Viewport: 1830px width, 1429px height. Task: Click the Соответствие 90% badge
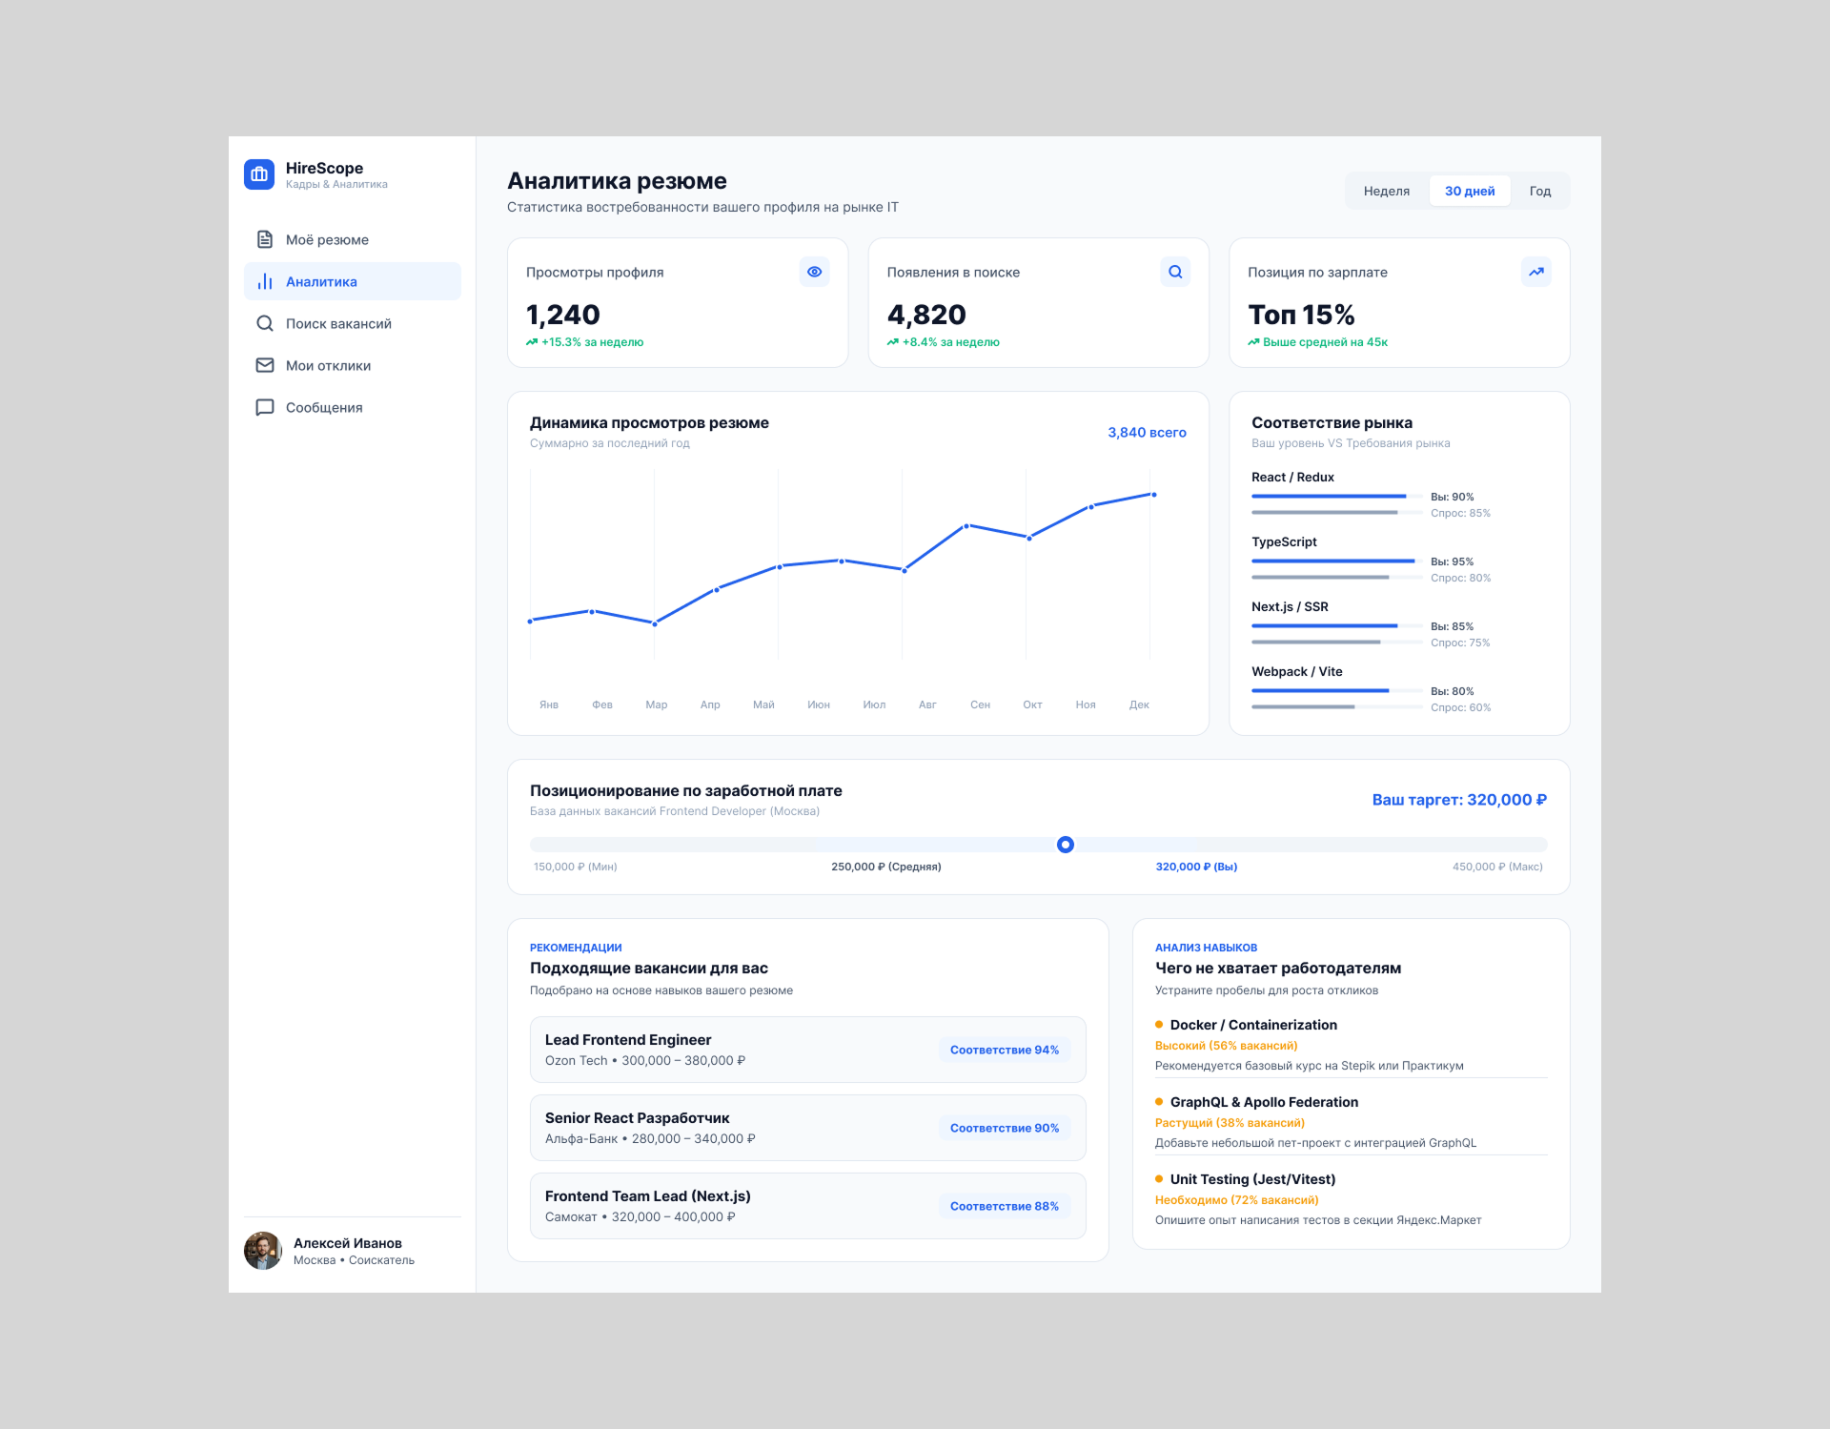coord(1005,1128)
